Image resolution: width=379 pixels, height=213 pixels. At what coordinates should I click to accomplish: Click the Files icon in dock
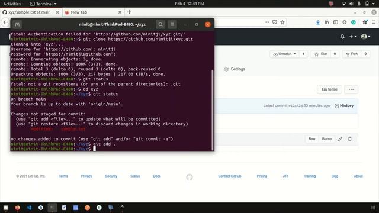6,208
